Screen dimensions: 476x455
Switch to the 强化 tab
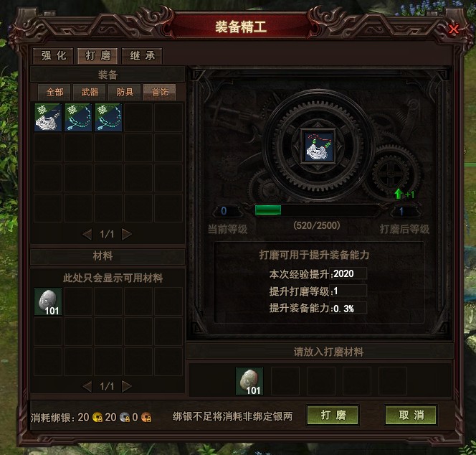pyautogui.click(x=54, y=56)
